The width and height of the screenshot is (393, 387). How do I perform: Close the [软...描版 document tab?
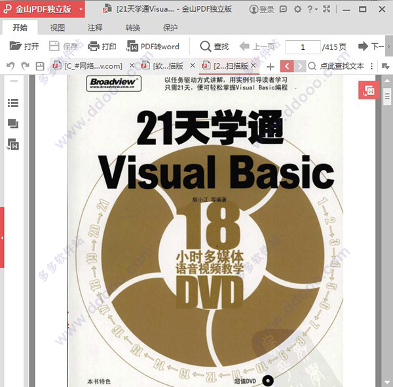(193, 66)
